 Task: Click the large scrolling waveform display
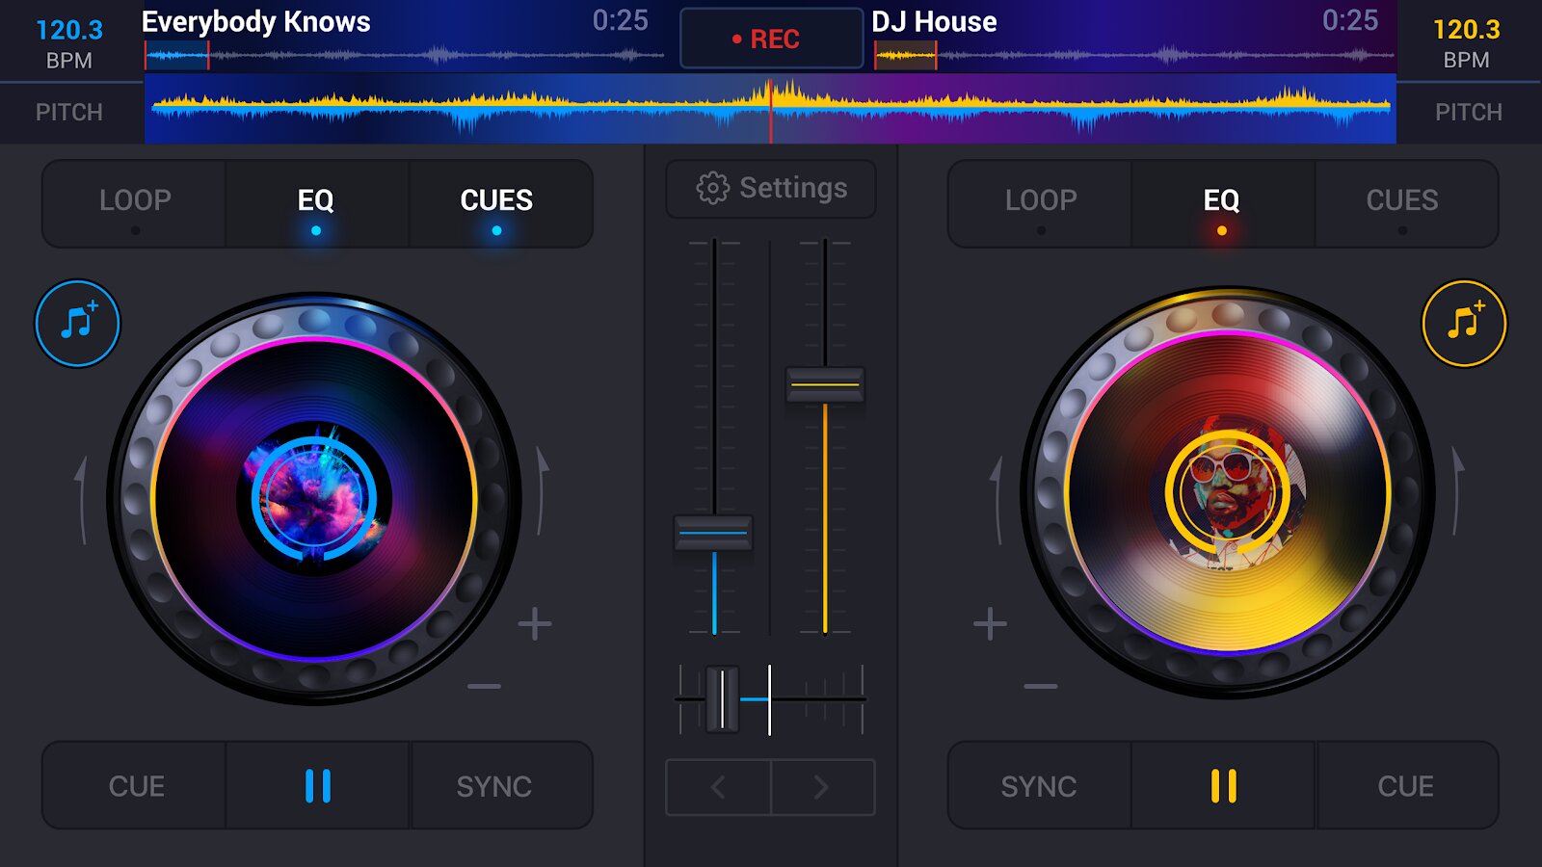(770, 109)
